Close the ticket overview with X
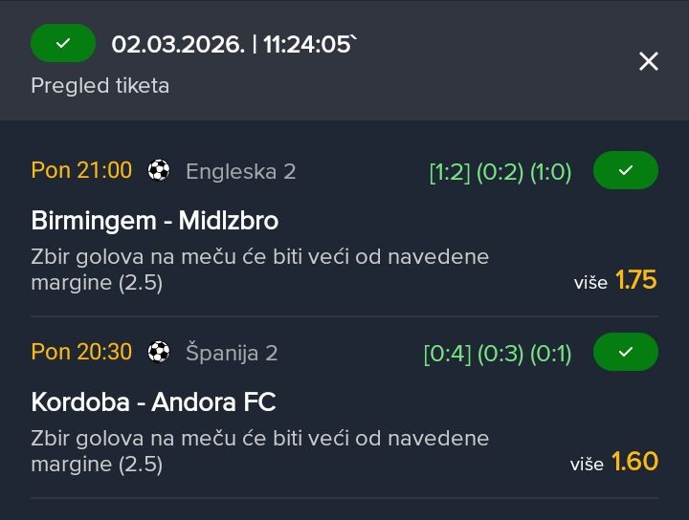 click(x=649, y=61)
